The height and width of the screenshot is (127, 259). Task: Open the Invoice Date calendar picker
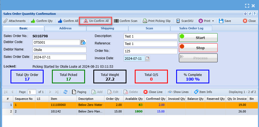click(x=147, y=58)
